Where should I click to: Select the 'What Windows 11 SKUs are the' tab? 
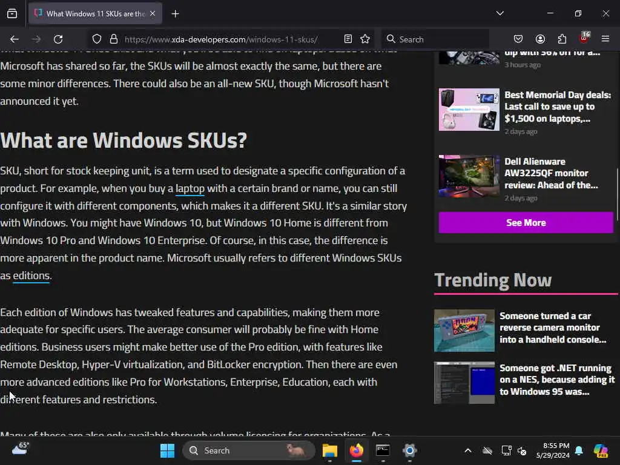pos(95,14)
